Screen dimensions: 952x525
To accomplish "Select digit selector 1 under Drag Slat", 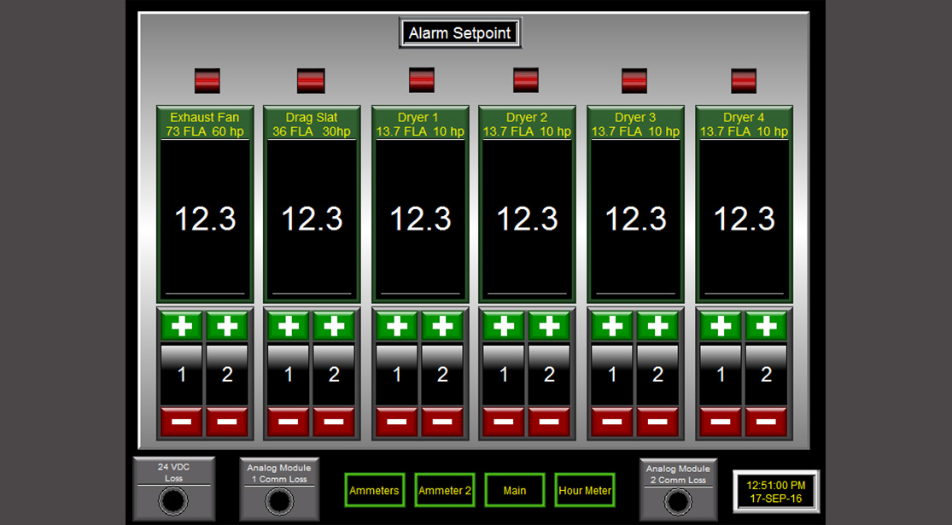I will (x=289, y=375).
